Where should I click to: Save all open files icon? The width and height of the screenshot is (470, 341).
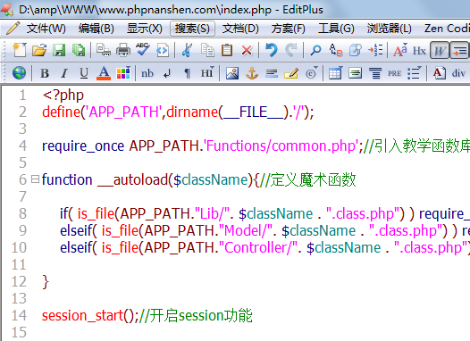(x=79, y=50)
